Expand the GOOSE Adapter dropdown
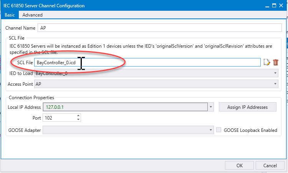288x173 pixels. click(x=210, y=130)
